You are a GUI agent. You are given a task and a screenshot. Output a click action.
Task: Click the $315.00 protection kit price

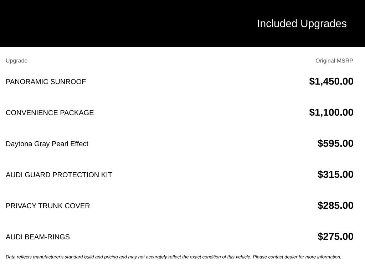coord(335,174)
